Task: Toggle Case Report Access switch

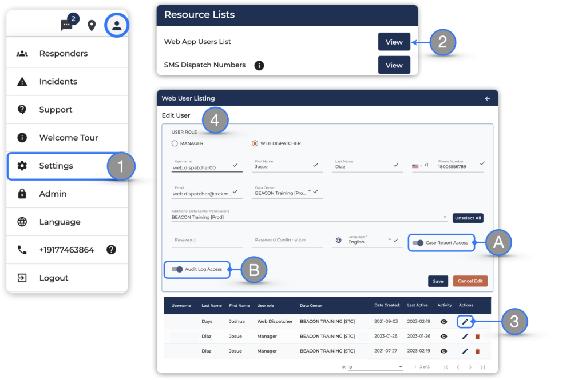Action: pos(418,243)
